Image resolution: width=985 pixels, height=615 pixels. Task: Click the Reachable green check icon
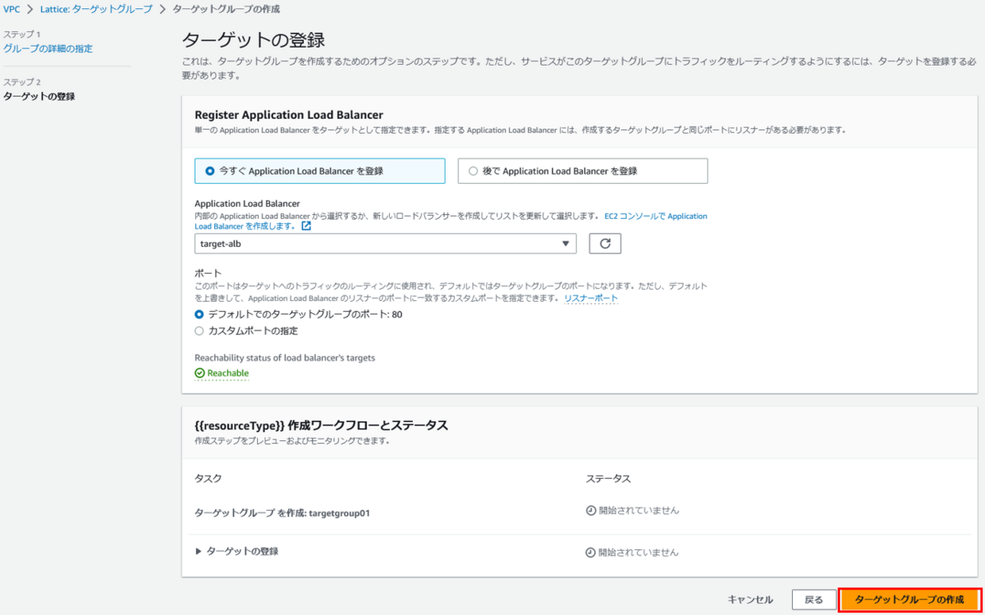pos(199,373)
